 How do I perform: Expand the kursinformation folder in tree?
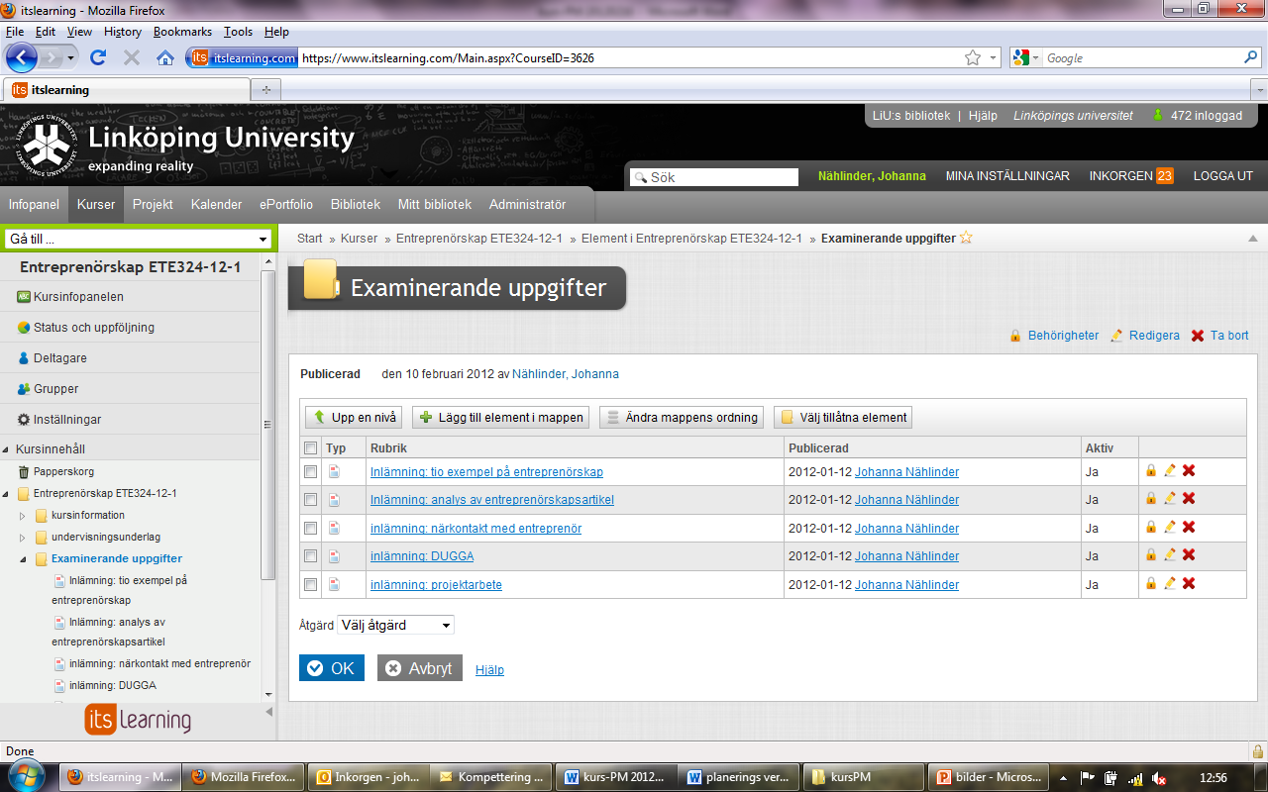[23, 515]
